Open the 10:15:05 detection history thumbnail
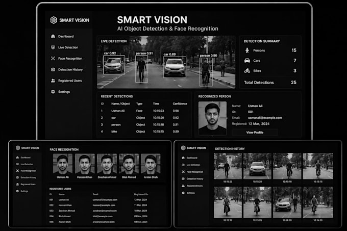347x231 pixels. 257,202
